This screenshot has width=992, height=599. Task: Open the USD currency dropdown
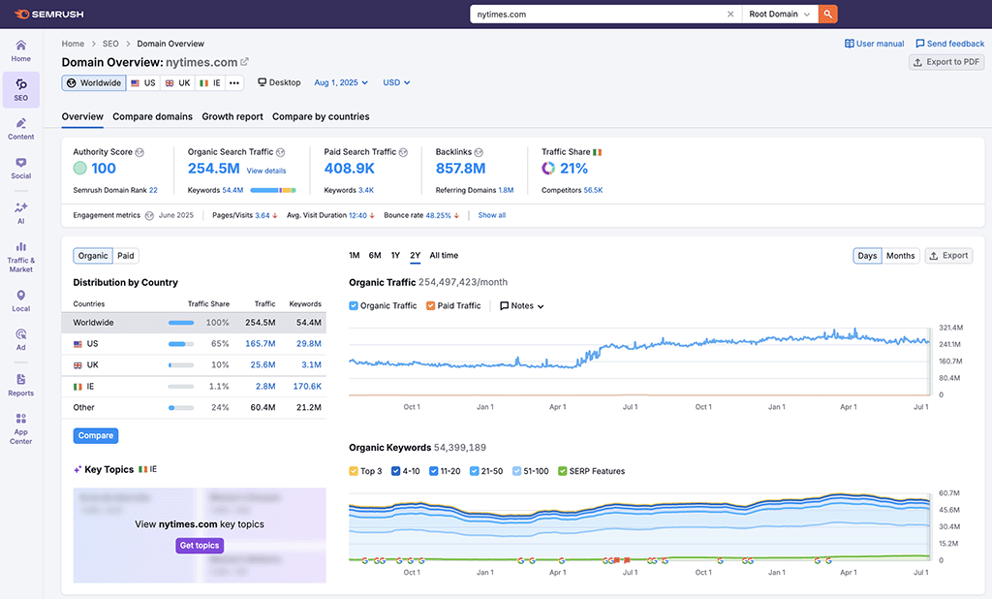(x=396, y=83)
